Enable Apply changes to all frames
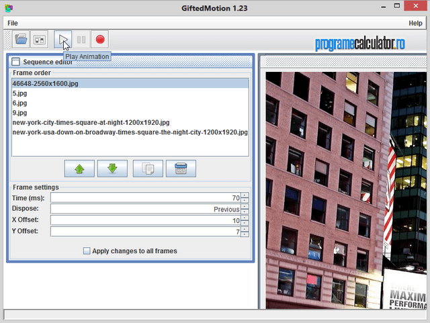430x323 pixels. click(x=87, y=251)
